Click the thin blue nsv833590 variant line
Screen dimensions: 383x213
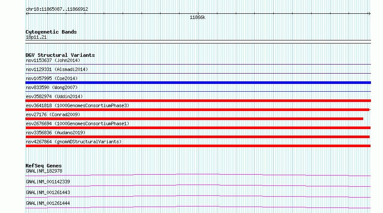click(198, 92)
